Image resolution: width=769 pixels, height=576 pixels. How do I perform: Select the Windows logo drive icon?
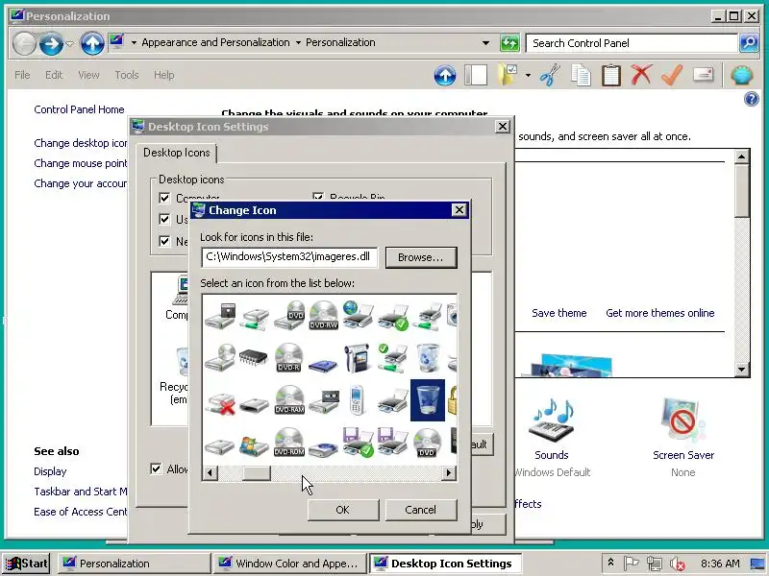(x=254, y=444)
